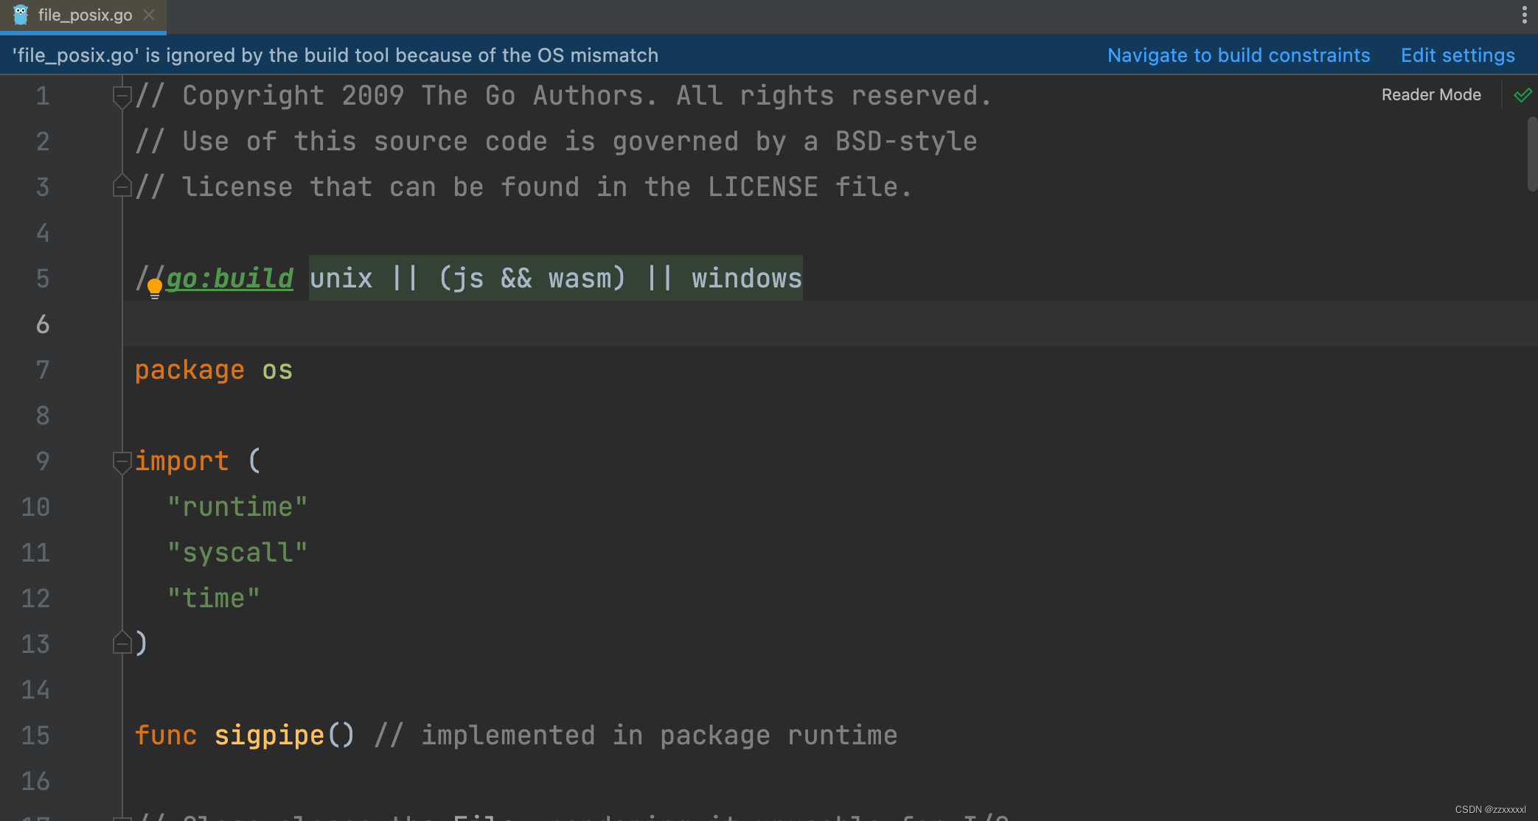Click the yellow intention lightbulb icon
This screenshot has height=821, width=1538.
(155, 287)
